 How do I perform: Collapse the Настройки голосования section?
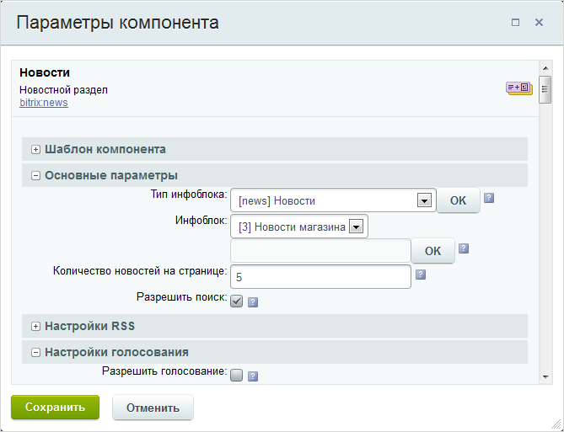[35, 353]
